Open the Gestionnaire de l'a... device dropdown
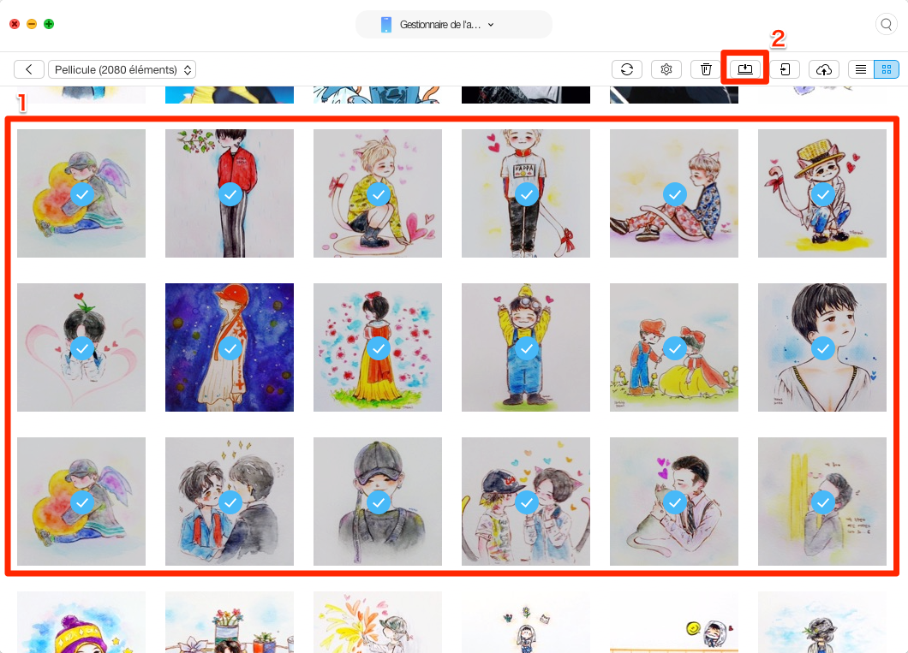Viewport: 908px width, 653px height. coord(453,24)
